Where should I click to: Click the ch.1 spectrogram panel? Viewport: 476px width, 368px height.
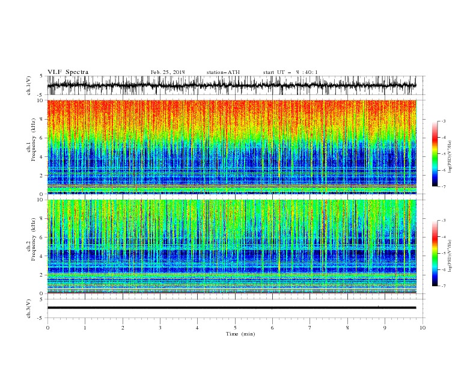click(x=232, y=147)
